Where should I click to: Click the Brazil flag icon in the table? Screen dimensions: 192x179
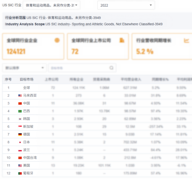(x=20, y=111)
